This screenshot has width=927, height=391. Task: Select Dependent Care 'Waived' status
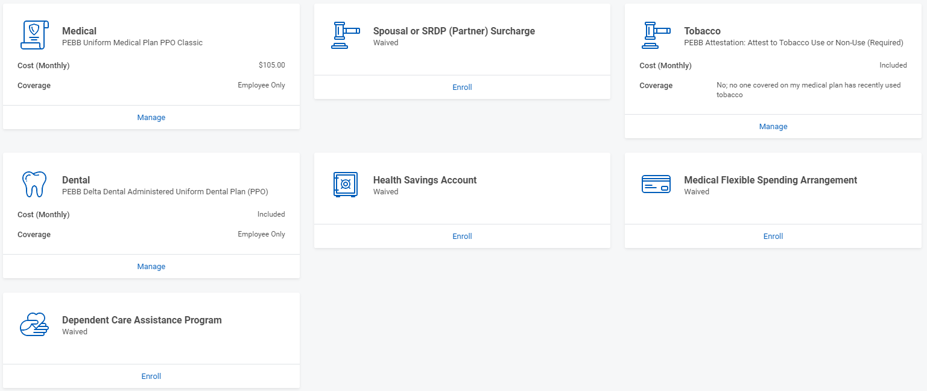pos(75,332)
